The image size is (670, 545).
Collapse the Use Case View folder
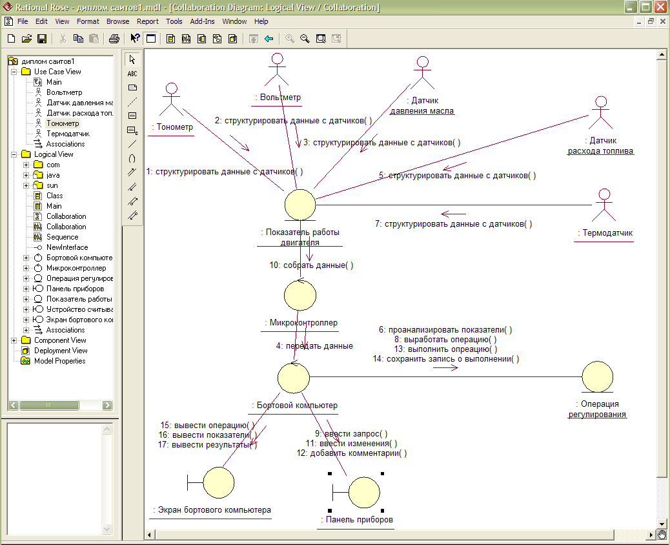coord(14,72)
